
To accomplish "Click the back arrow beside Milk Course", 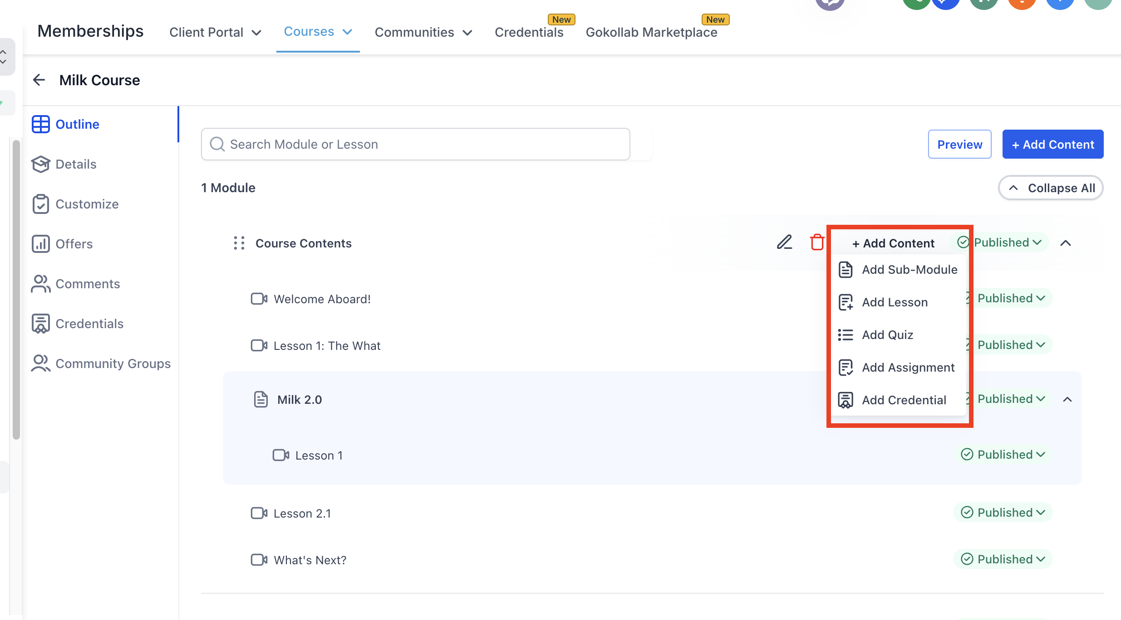I will point(39,80).
